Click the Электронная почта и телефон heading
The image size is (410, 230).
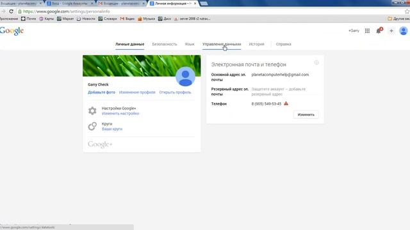click(x=249, y=65)
